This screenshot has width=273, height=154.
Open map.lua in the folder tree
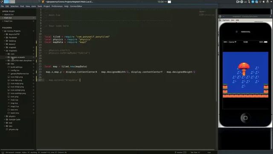14,103
